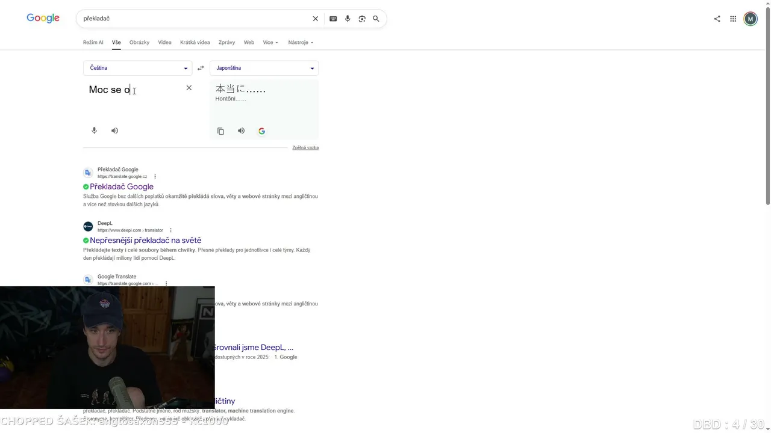Search the translation on Google

click(x=261, y=131)
